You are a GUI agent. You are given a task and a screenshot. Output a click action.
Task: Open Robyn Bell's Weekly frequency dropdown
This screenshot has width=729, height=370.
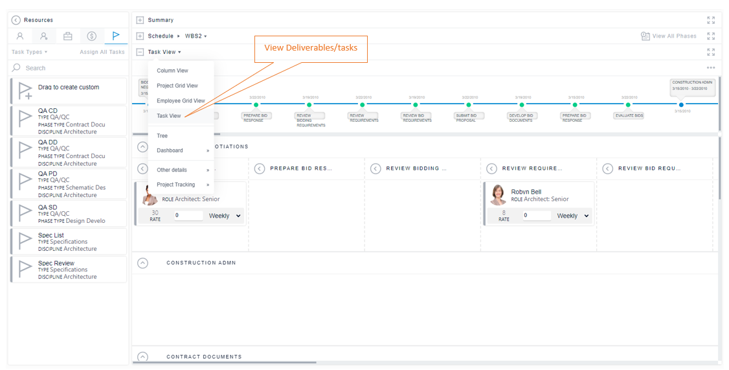(x=573, y=216)
